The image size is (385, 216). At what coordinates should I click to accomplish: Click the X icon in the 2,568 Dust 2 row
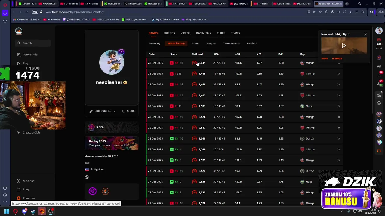tap(339, 139)
